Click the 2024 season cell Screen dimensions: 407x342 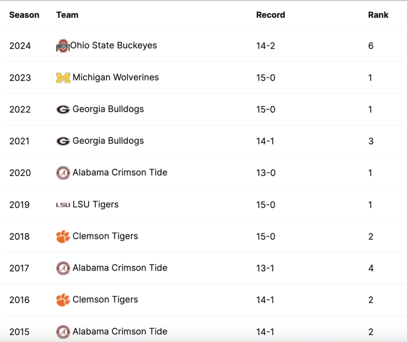tap(20, 46)
